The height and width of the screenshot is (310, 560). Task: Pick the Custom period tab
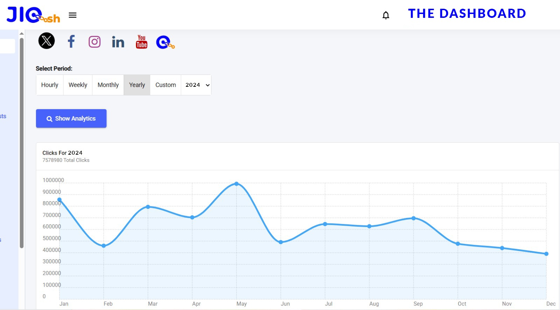(166, 85)
